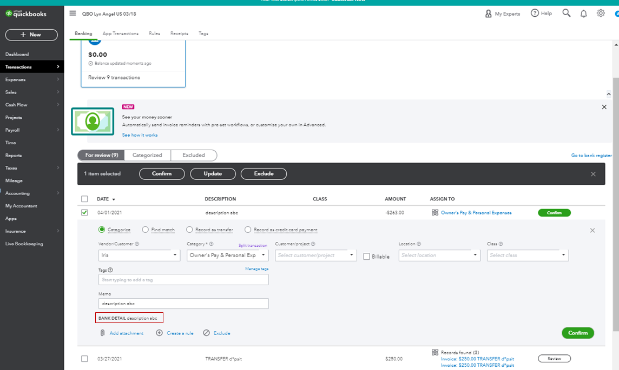Click inside the Memo input field
This screenshot has height=370, width=619.
click(183, 304)
